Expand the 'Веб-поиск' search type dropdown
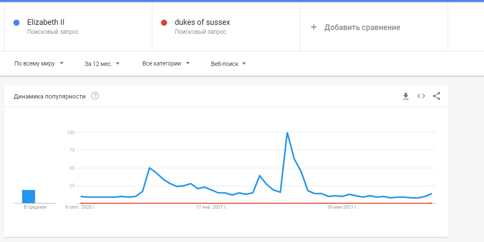 click(229, 64)
